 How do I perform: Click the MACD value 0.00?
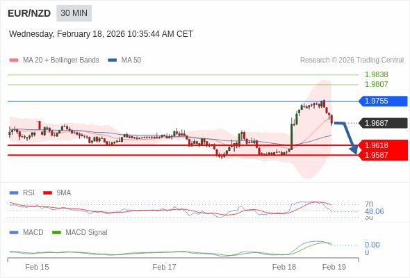[x=372, y=245]
